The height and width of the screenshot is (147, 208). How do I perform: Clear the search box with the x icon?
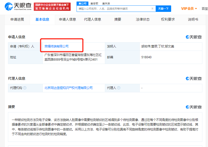click(152, 9)
